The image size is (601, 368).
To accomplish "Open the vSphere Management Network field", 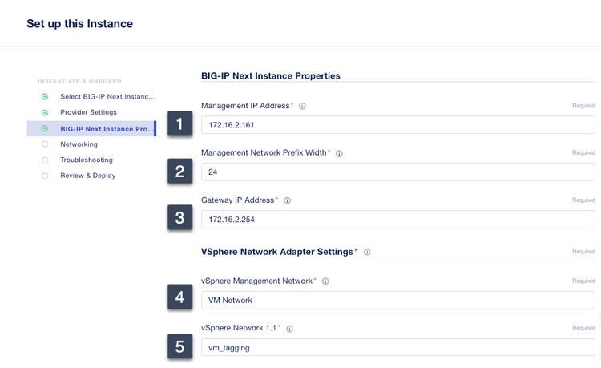I will 397,300.
